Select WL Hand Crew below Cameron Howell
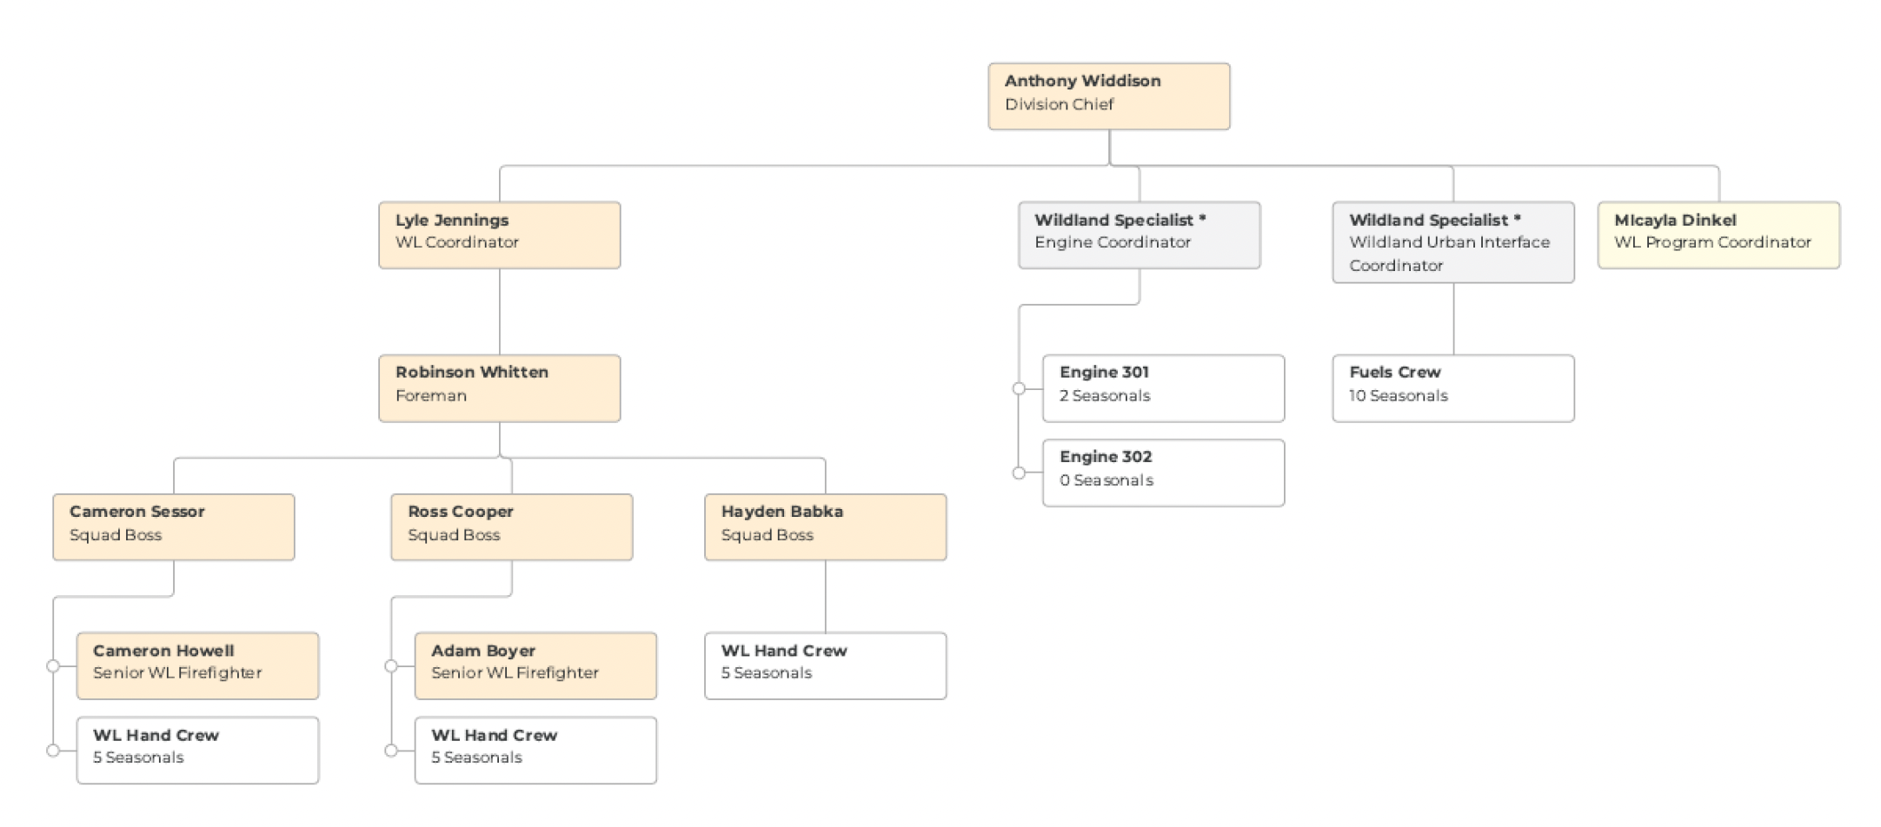This screenshot has height=827, width=1881. coord(197,750)
